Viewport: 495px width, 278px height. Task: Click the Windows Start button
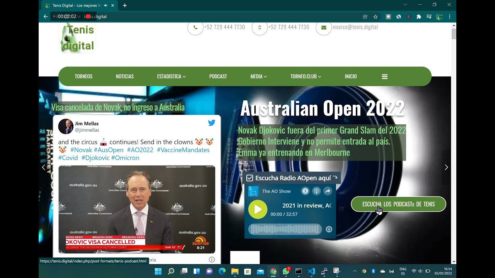pyautogui.click(x=158, y=271)
